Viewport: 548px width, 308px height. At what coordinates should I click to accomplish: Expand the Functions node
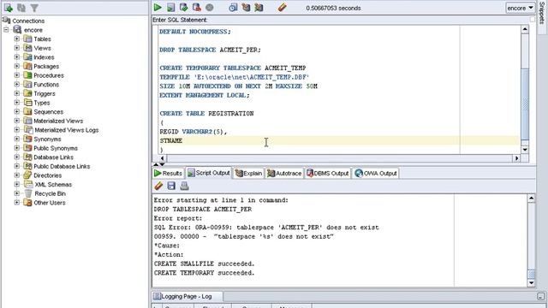coord(17,84)
